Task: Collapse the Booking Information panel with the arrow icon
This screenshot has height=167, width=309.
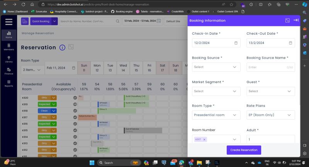Action: click(296, 20)
